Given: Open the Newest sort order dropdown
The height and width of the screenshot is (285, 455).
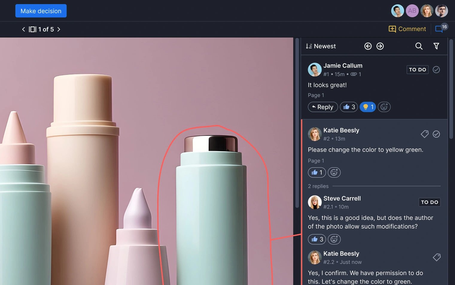Looking at the screenshot, I should pos(321,46).
